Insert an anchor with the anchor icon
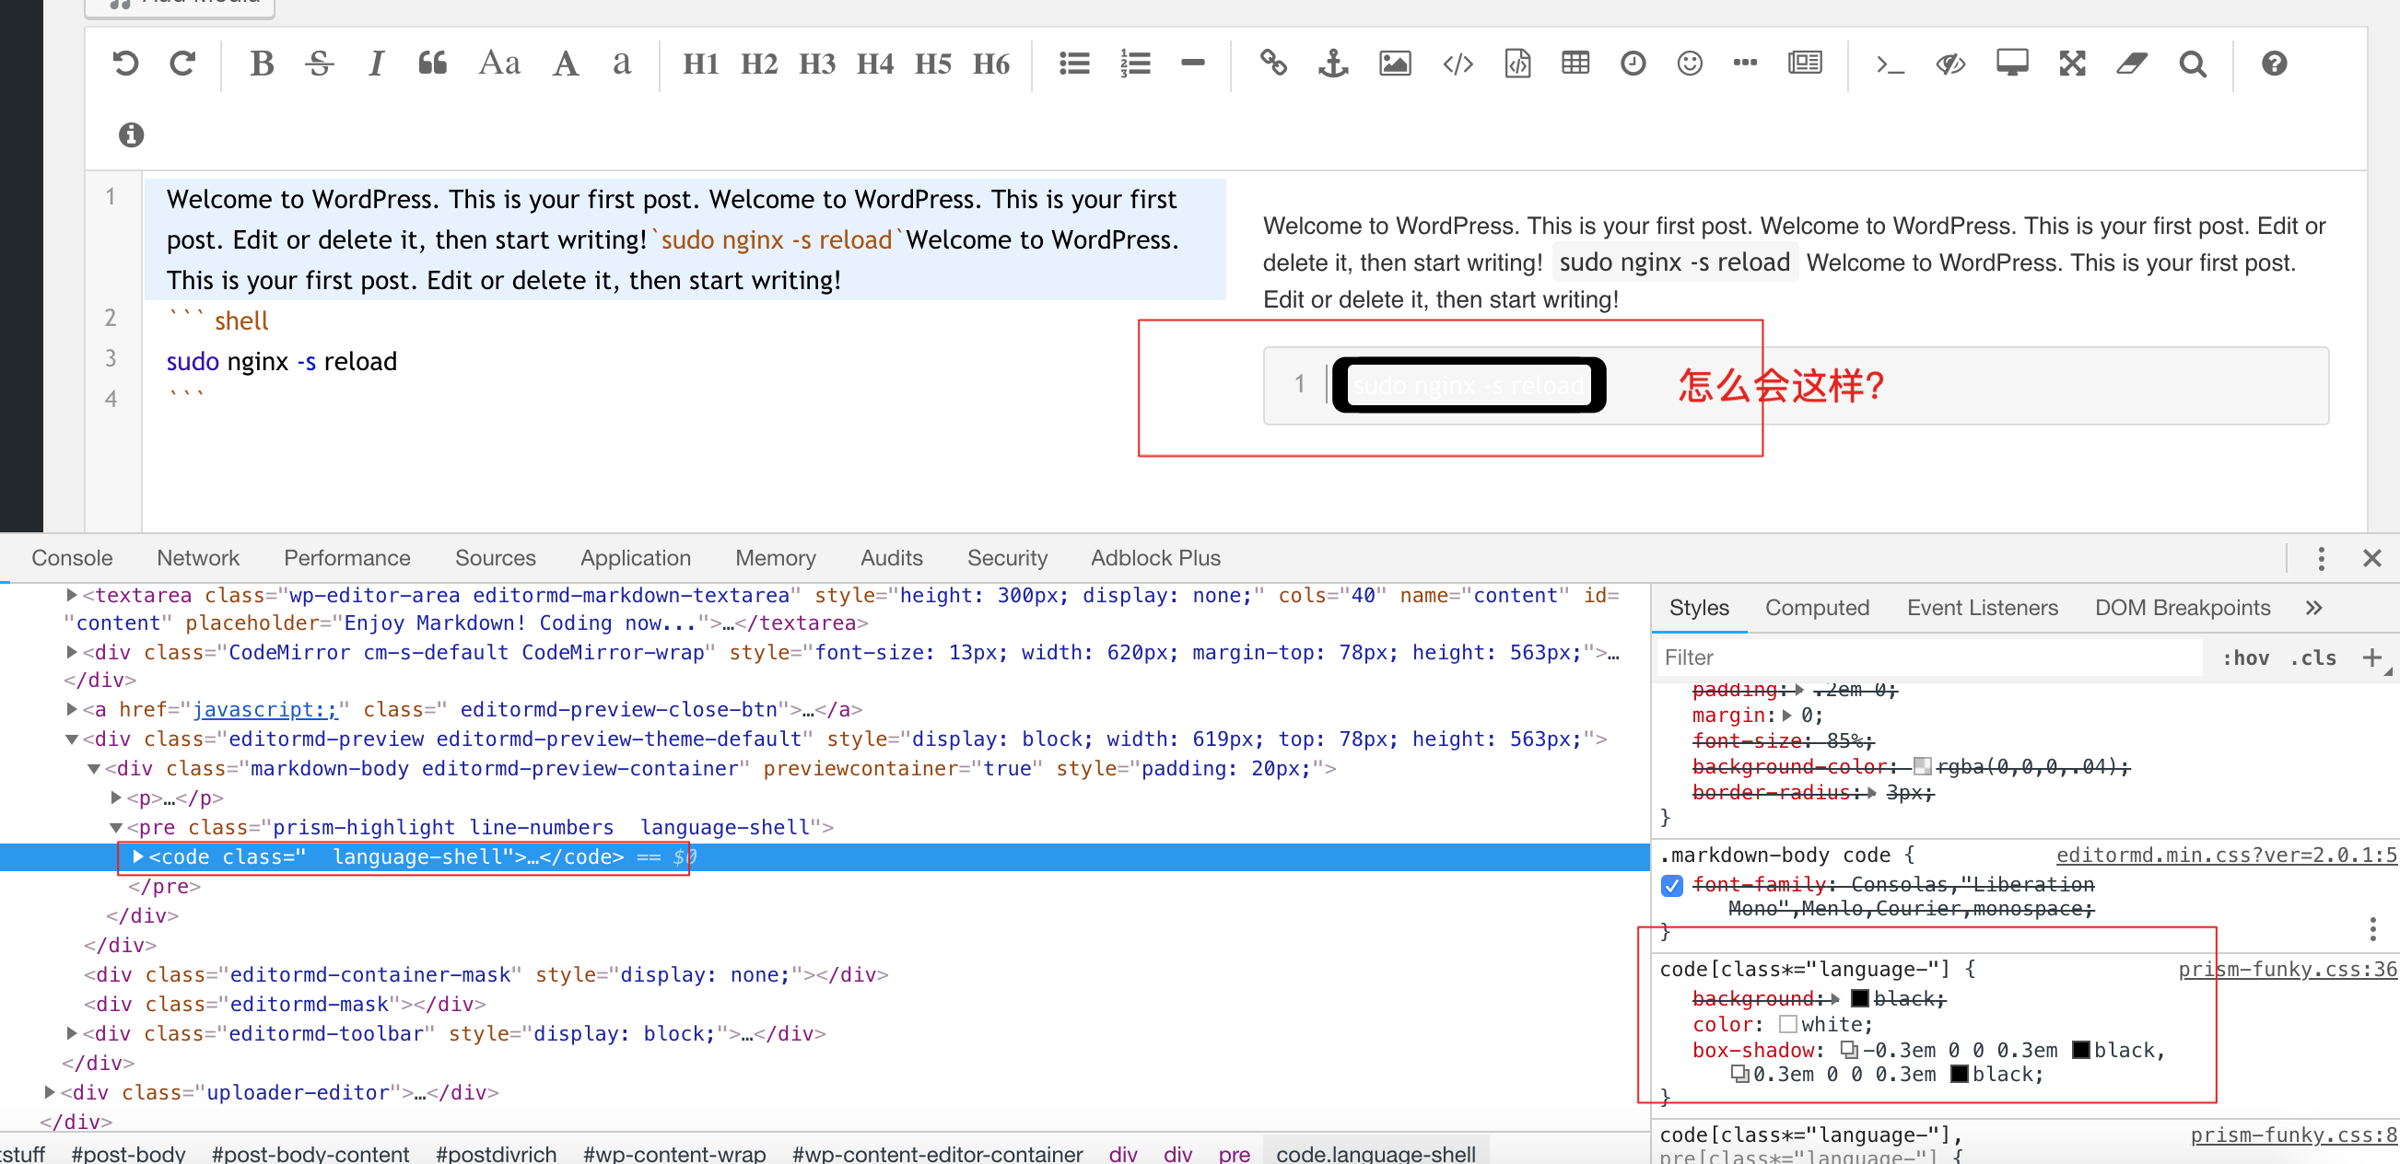 [1333, 64]
